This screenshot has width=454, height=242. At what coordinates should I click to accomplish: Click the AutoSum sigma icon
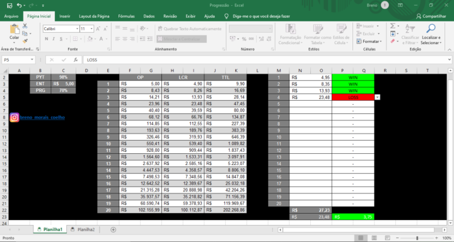coord(393,26)
